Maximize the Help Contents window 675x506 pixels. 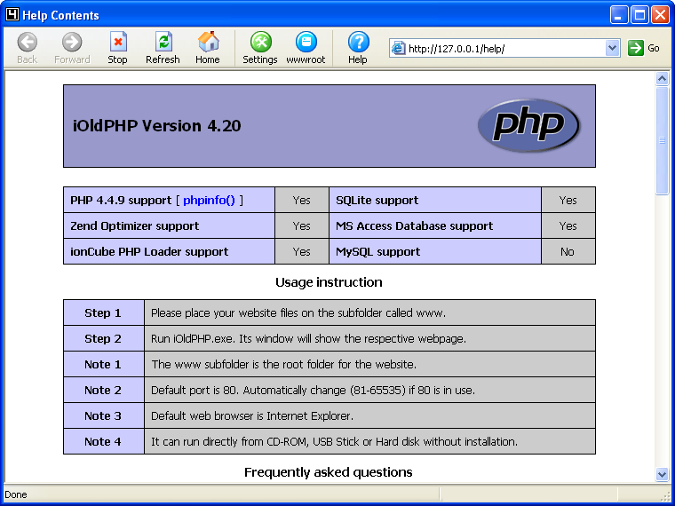click(x=639, y=15)
